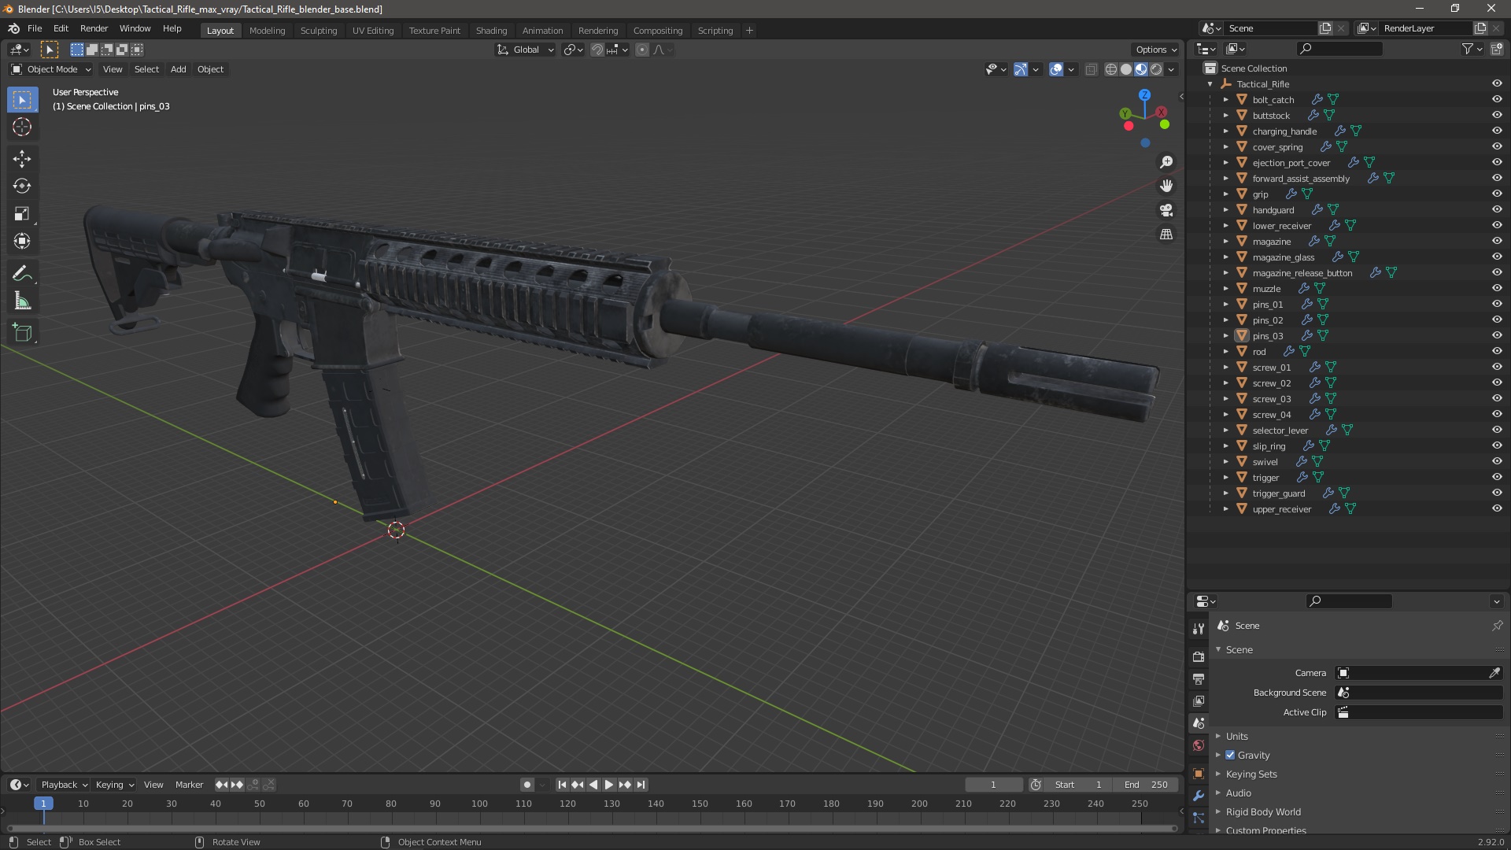Select the Move tool in toolbar
This screenshot has width=1511, height=850.
tap(22, 158)
